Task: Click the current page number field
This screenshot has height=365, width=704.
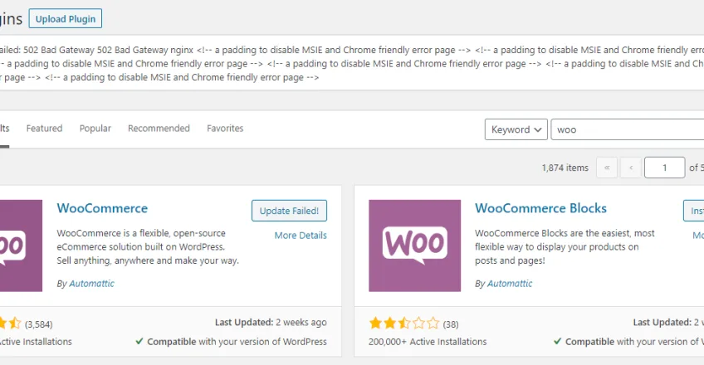Action: point(664,168)
